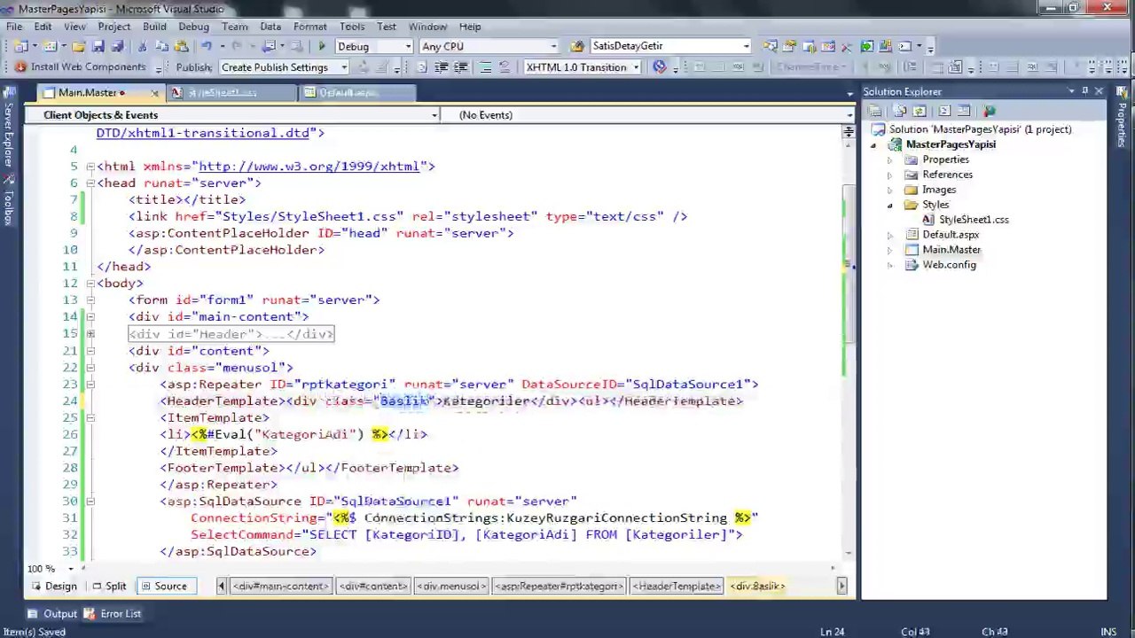Click Solution Explorer View Code icon

click(x=944, y=111)
